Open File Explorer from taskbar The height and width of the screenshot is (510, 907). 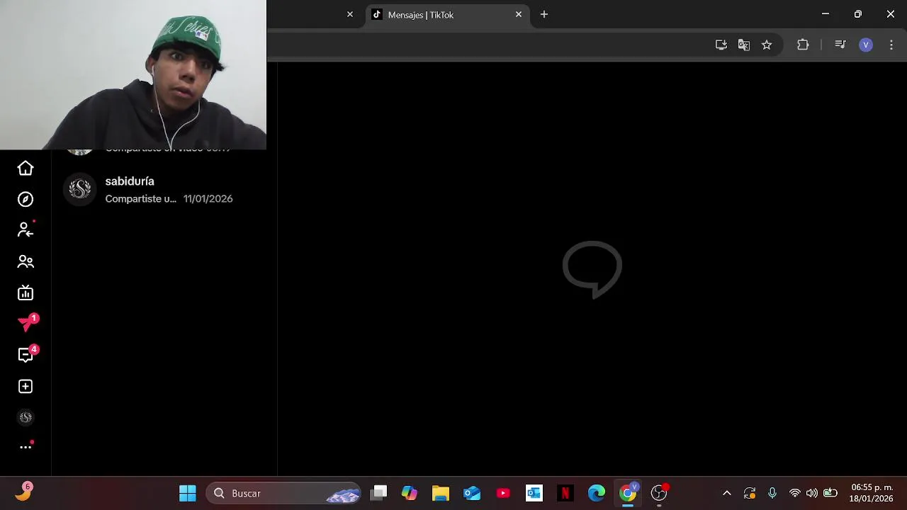pos(441,493)
